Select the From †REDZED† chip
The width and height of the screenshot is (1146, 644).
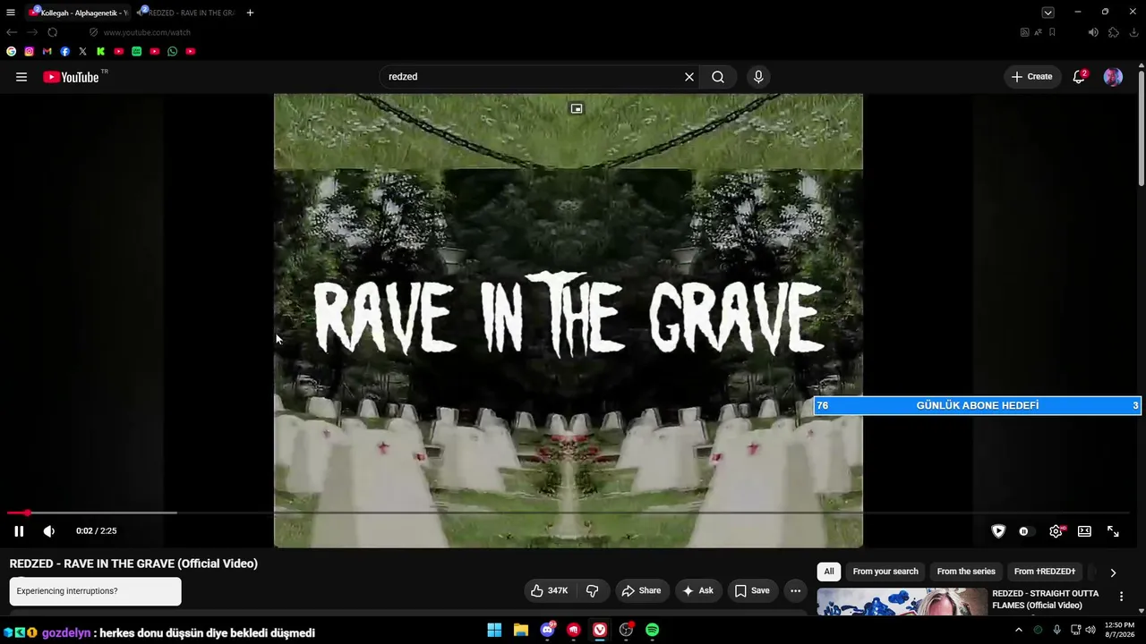pyautogui.click(x=1045, y=572)
